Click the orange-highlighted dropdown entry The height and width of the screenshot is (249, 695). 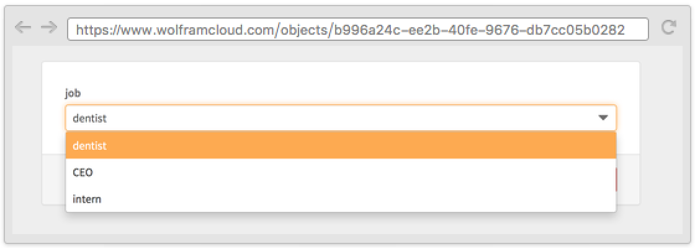(x=340, y=146)
